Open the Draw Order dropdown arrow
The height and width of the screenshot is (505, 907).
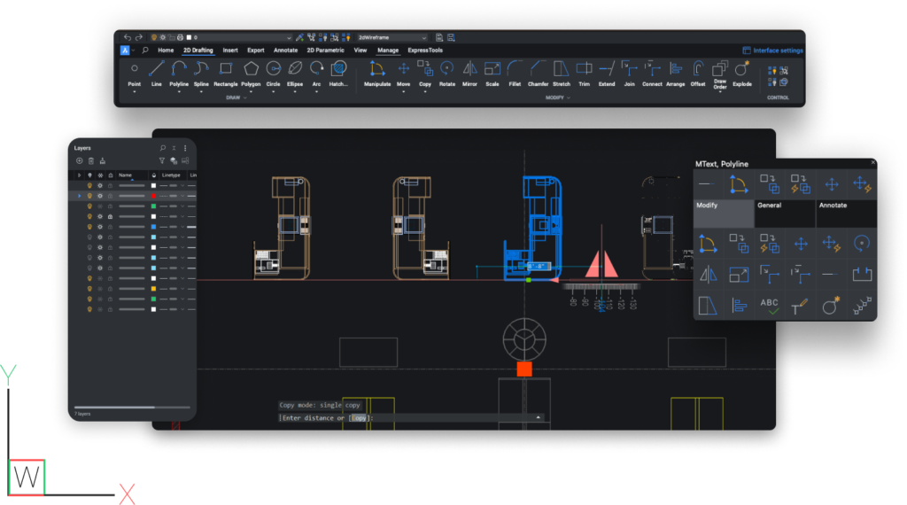coord(720,90)
